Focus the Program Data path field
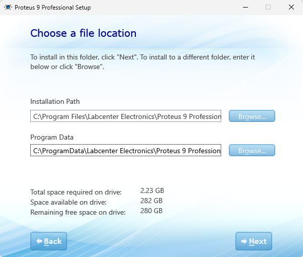The image size is (303, 257). [126, 151]
